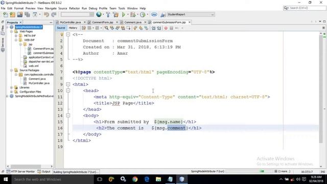This screenshot has height=184, width=327.
Task: Expand the META-INF tree node
Action: point(16,36)
